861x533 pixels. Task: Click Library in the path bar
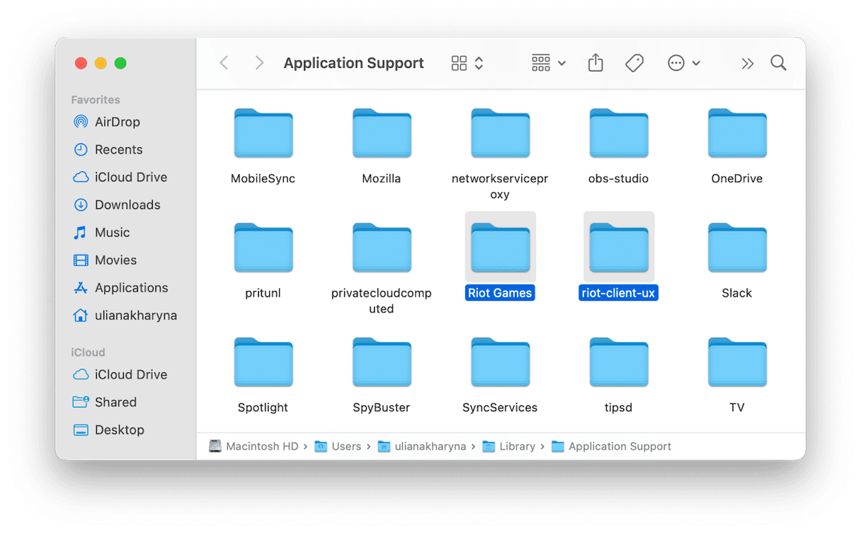pyautogui.click(x=509, y=447)
